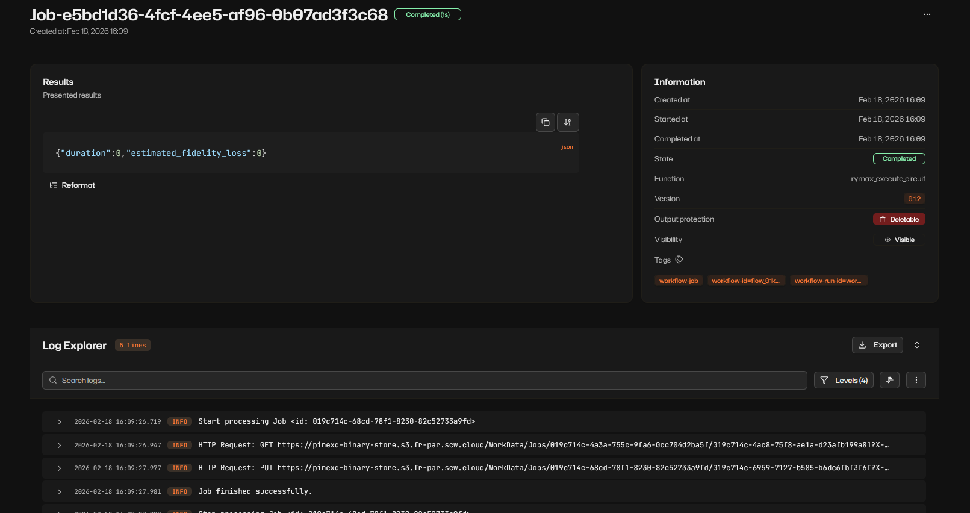Screen dimensions: 970x513
Task: Select the workflow-job tag
Action: point(679,281)
